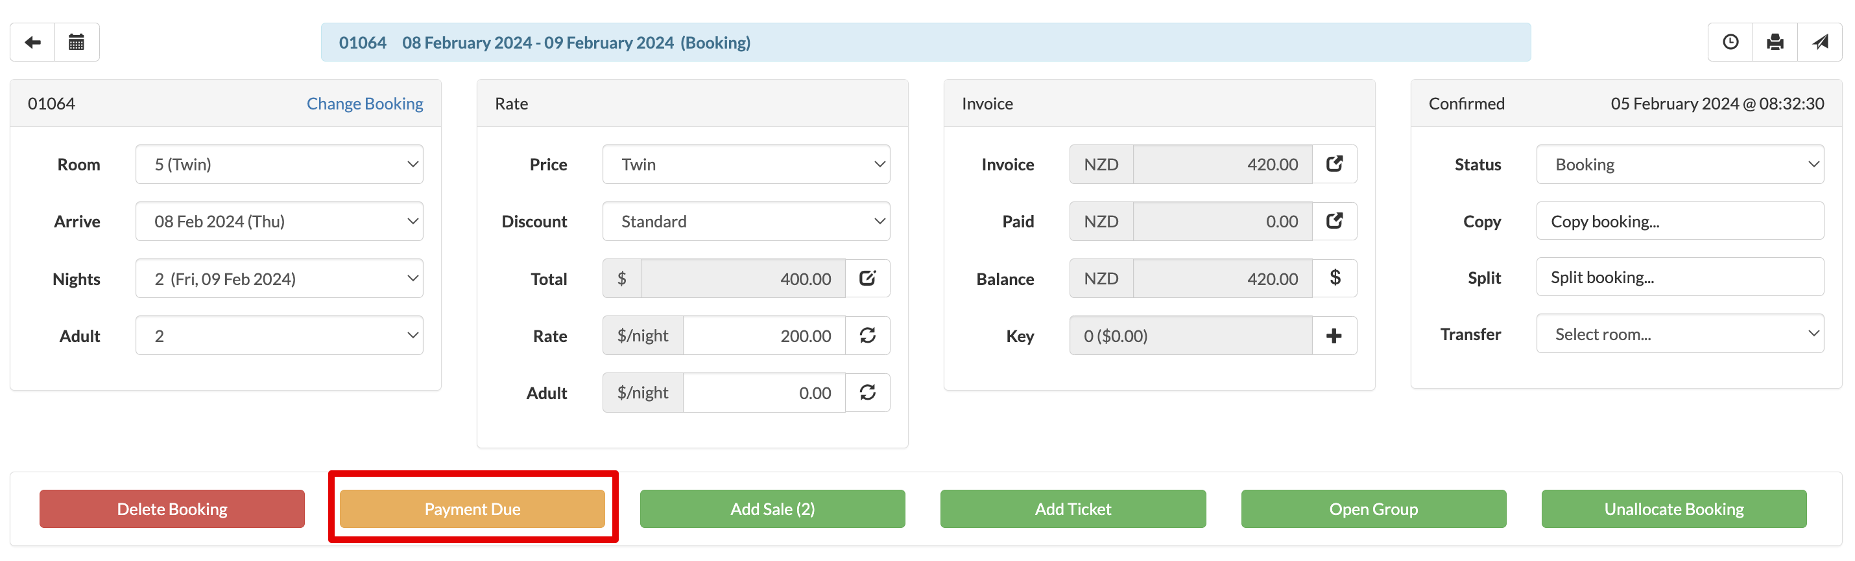Add a Key with plus icon

(1334, 336)
